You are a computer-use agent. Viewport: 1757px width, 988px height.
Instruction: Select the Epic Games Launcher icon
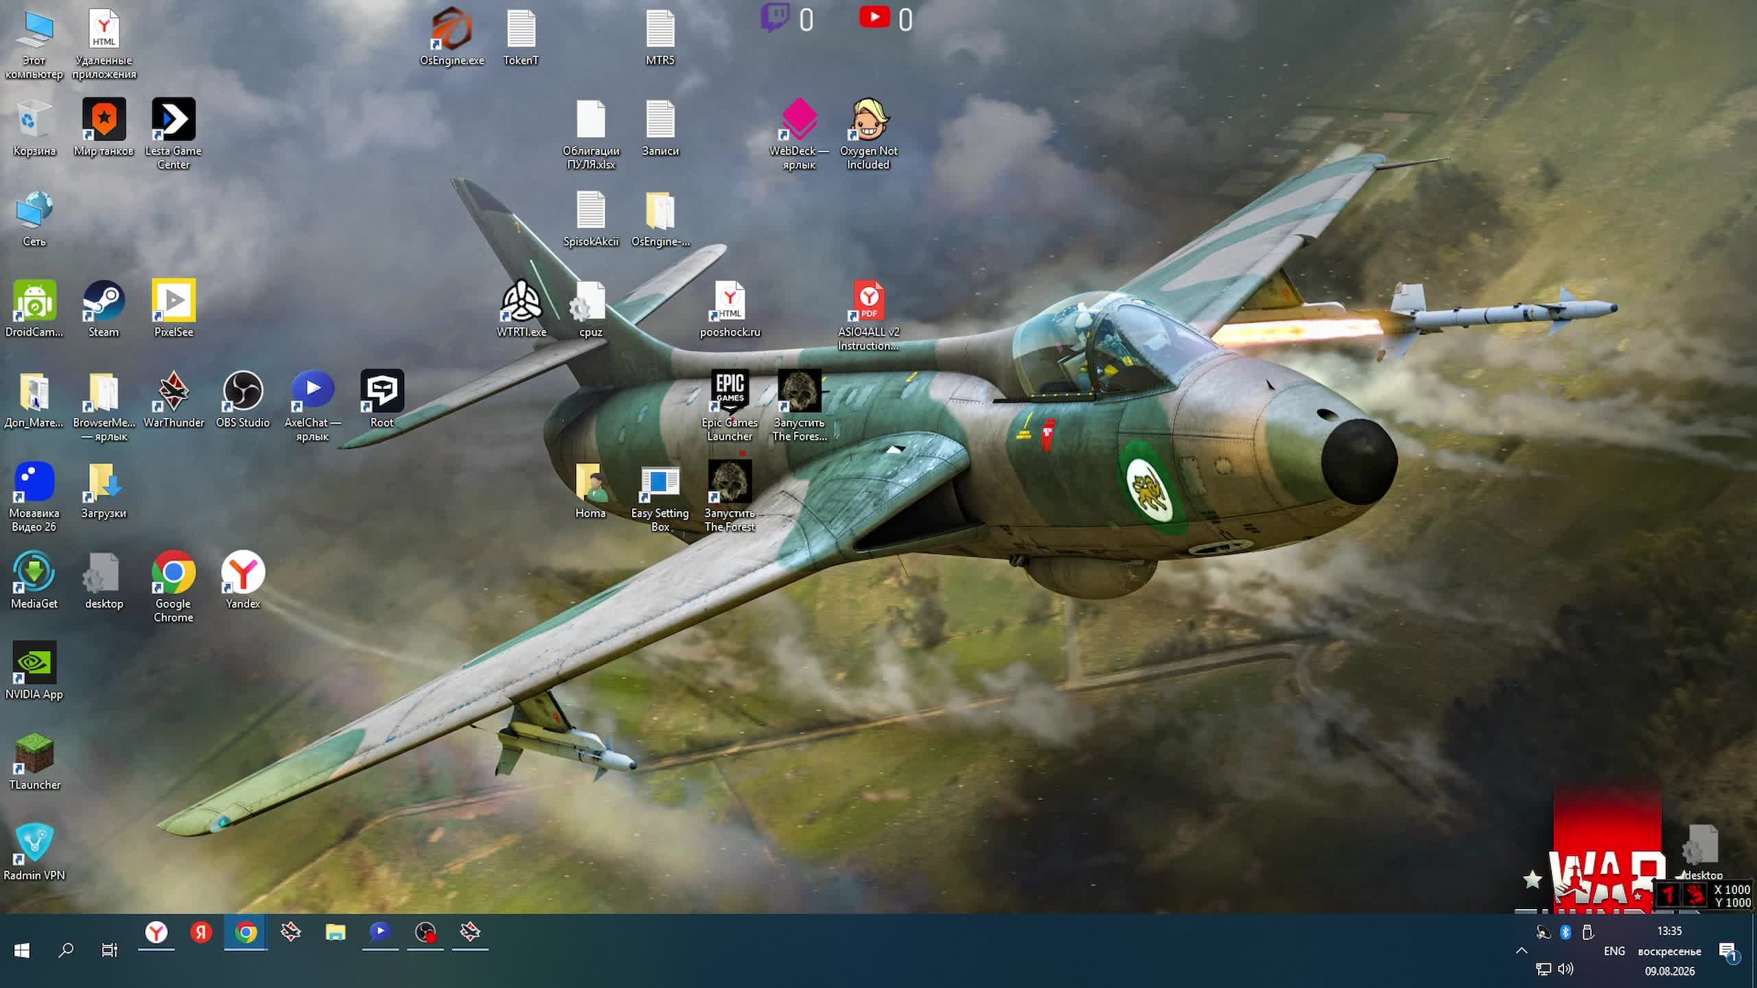coord(730,406)
